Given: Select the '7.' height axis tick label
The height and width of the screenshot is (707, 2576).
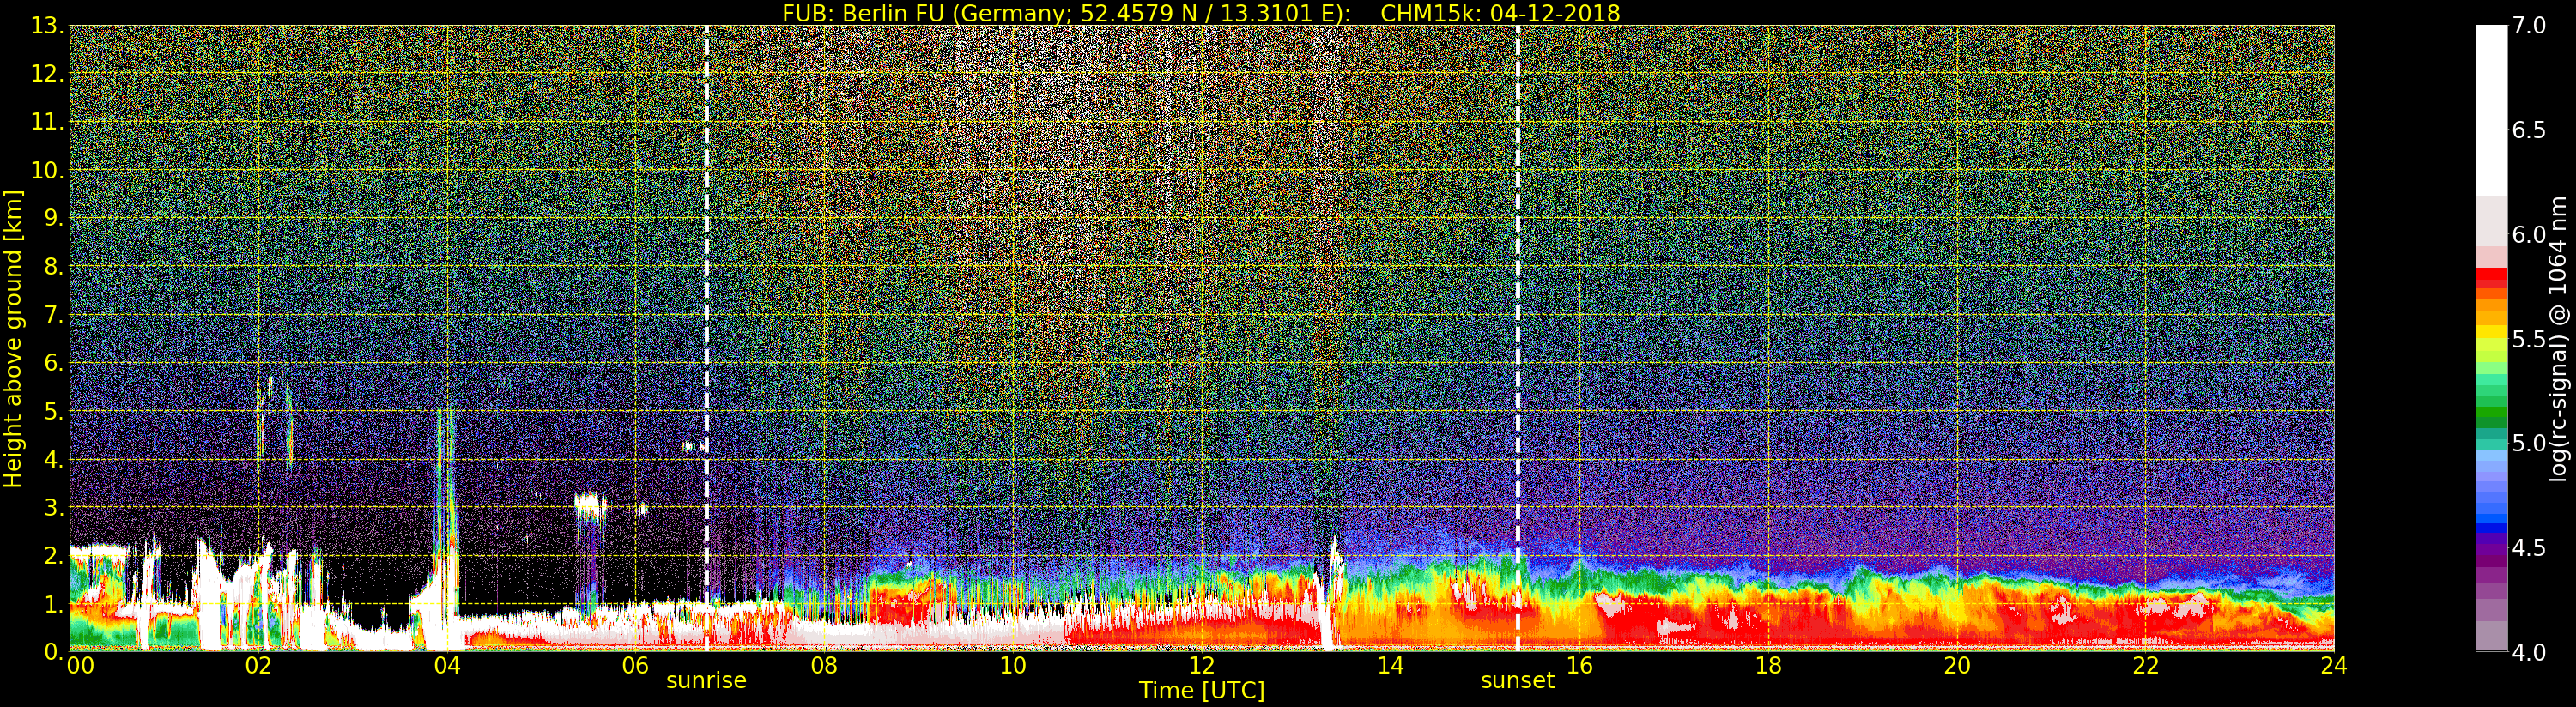Looking at the screenshot, I should click(x=53, y=315).
